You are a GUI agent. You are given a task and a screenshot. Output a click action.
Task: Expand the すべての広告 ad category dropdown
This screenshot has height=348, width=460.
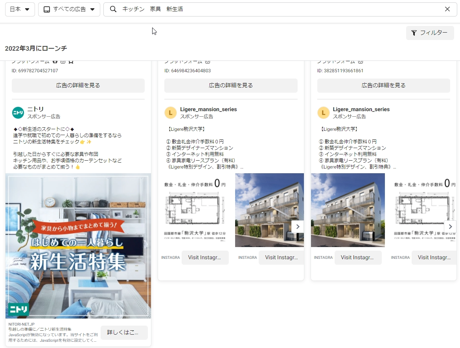point(69,9)
